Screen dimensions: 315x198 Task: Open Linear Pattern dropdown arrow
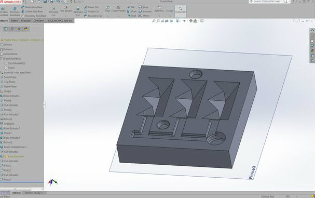click(x=118, y=16)
